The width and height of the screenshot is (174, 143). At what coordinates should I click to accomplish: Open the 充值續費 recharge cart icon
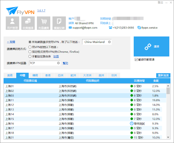[x=43, y=23]
